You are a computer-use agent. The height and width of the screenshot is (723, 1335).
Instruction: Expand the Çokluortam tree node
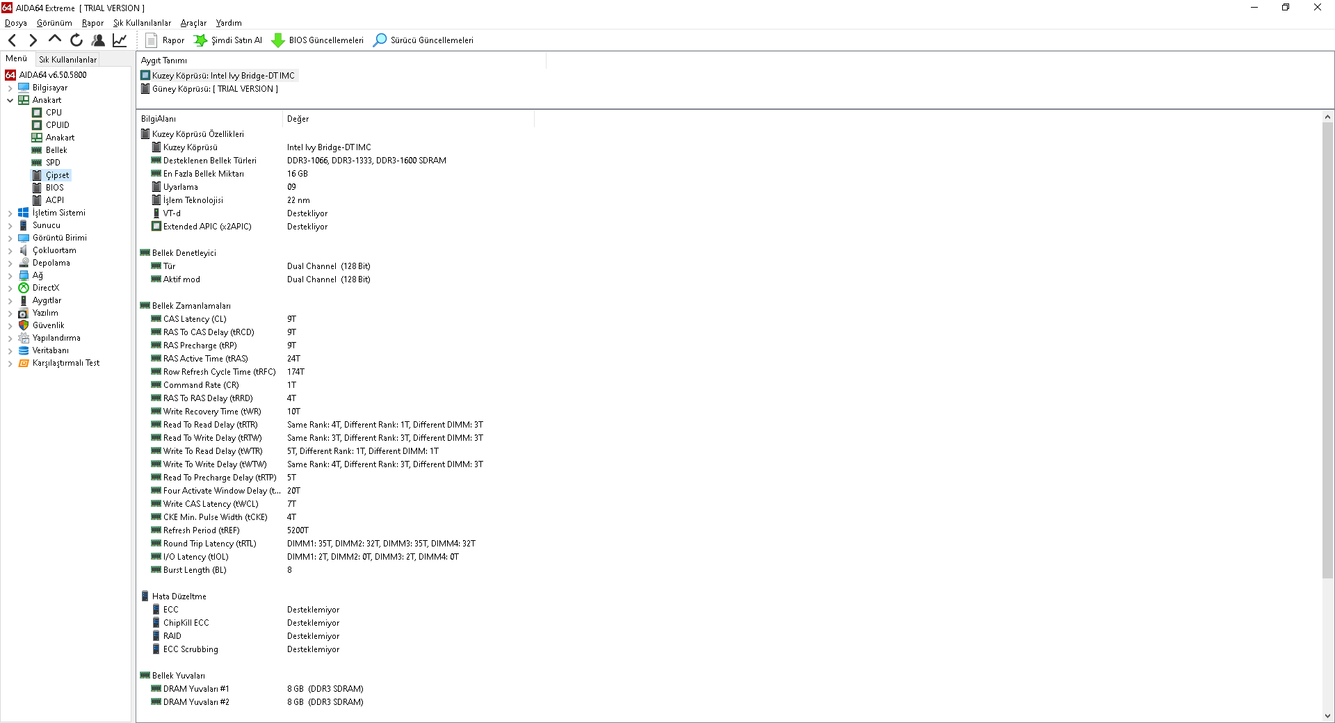pyautogui.click(x=10, y=251)
